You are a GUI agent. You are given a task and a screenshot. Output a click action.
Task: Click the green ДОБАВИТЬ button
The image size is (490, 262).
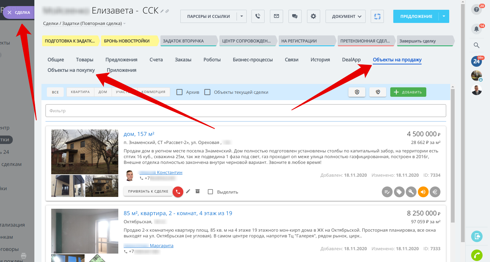(408, 92)
